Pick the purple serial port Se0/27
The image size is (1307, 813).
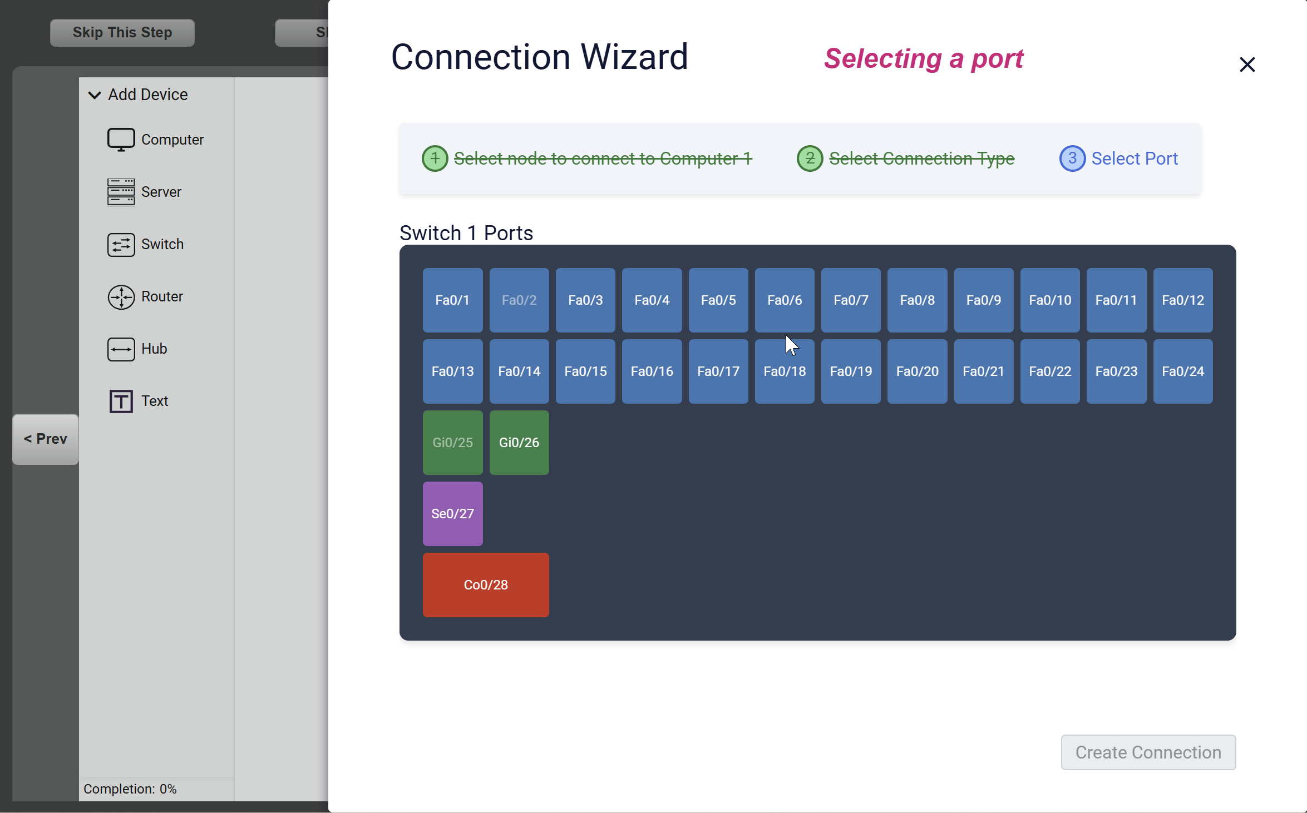tap(452, 514)
